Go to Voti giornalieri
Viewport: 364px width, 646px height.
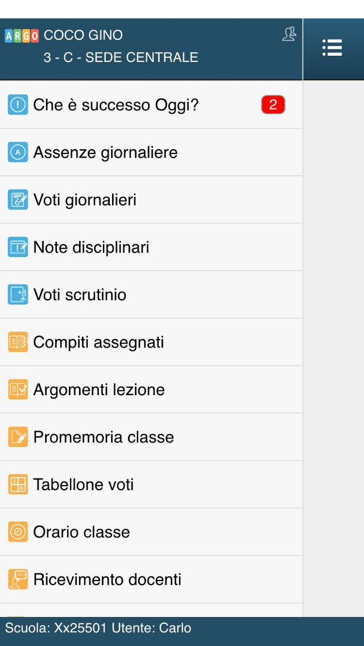(x=85, y=200)
